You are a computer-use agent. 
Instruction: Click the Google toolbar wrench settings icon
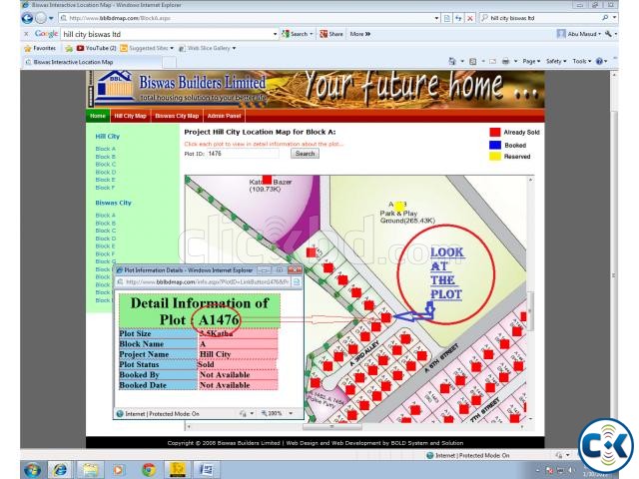click(608, 34)
